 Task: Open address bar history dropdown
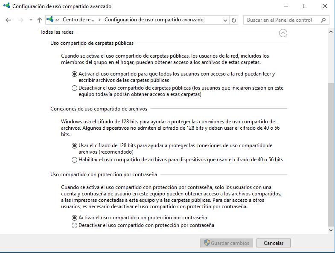point(225,20)
